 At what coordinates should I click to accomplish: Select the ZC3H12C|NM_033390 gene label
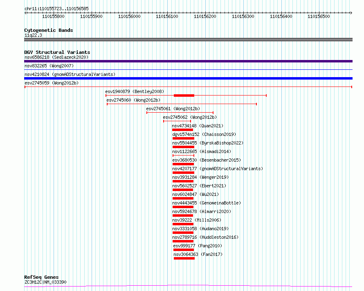tap(45, 282)
